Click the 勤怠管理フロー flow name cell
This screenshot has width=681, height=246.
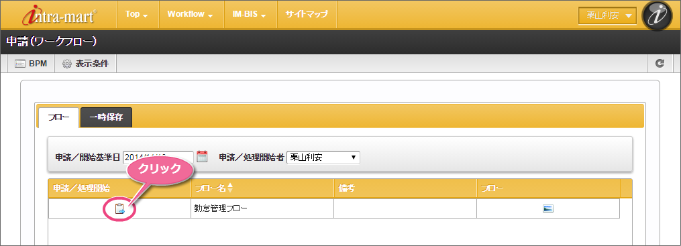262,208
